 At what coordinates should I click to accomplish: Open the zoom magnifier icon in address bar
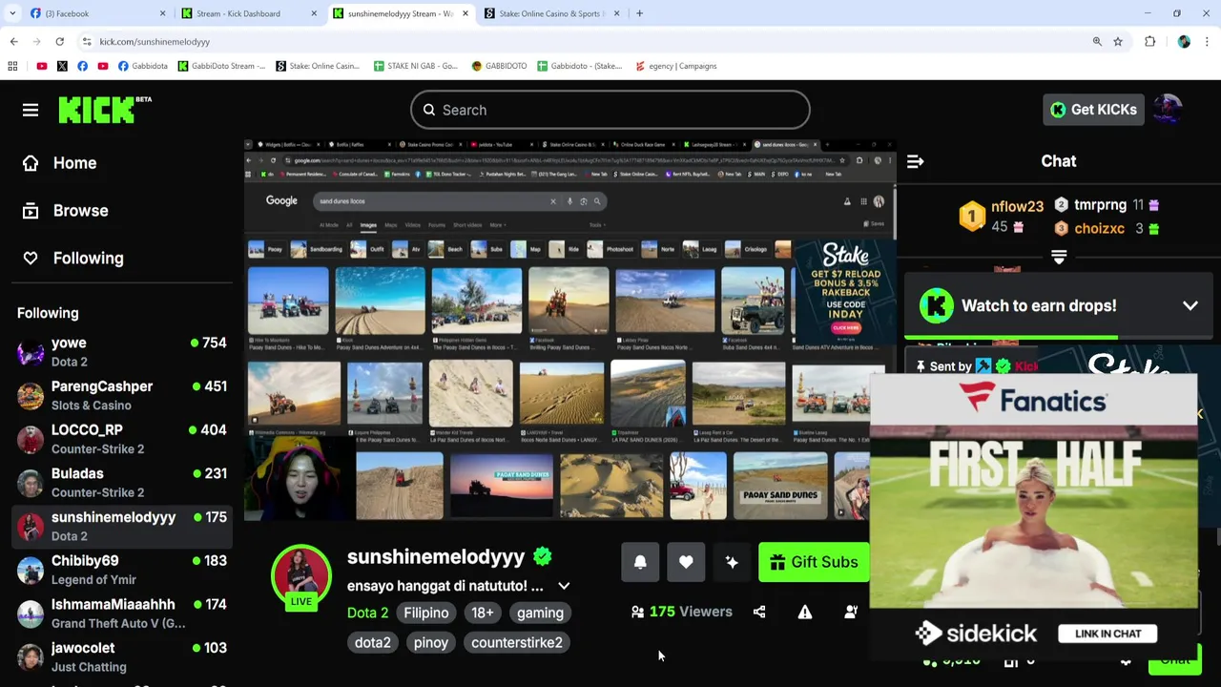1097,42
